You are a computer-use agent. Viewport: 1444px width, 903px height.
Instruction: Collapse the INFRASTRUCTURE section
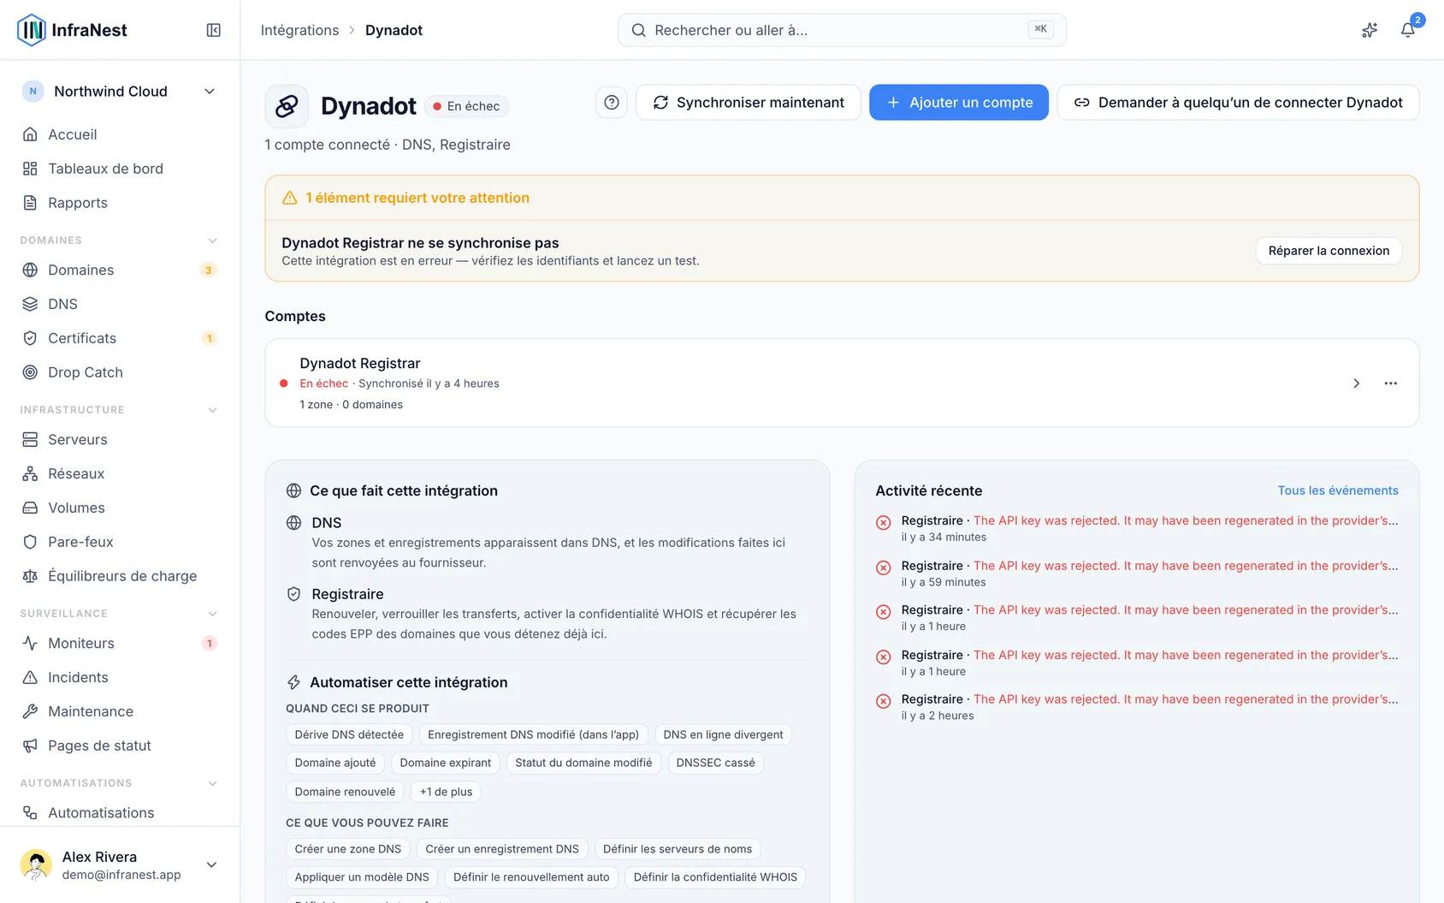212,410
